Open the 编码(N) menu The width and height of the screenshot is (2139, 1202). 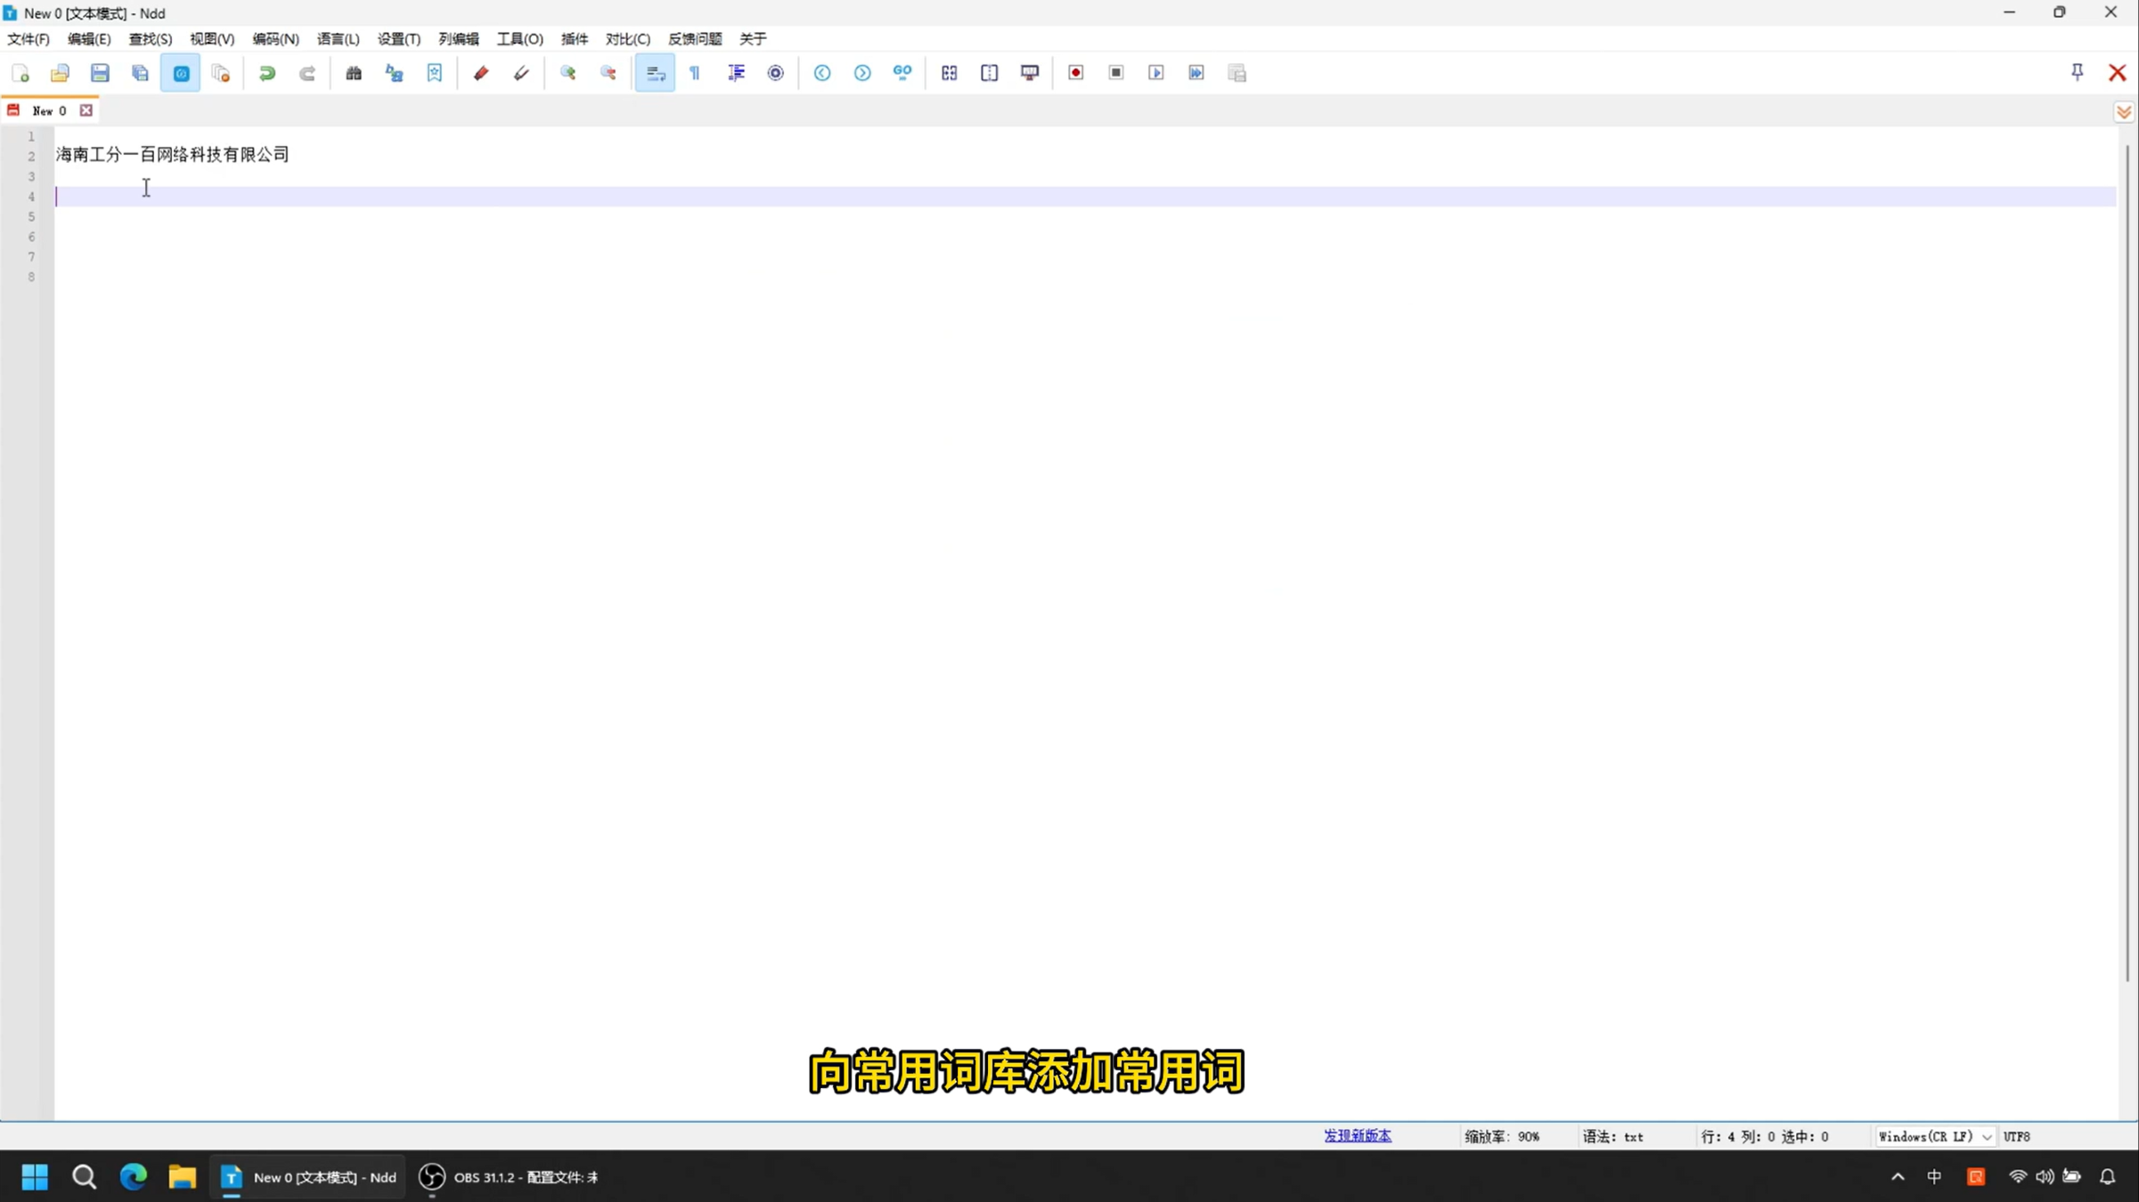[x=275, y=39]
